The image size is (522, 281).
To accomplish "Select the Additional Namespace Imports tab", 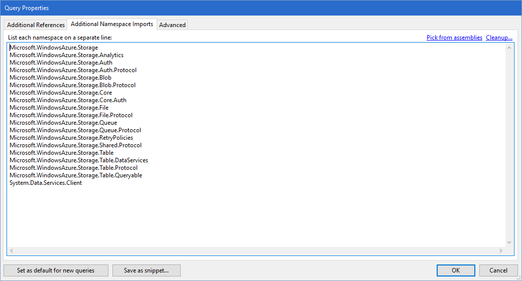I will pyautogui.click(x=112, y=25).
